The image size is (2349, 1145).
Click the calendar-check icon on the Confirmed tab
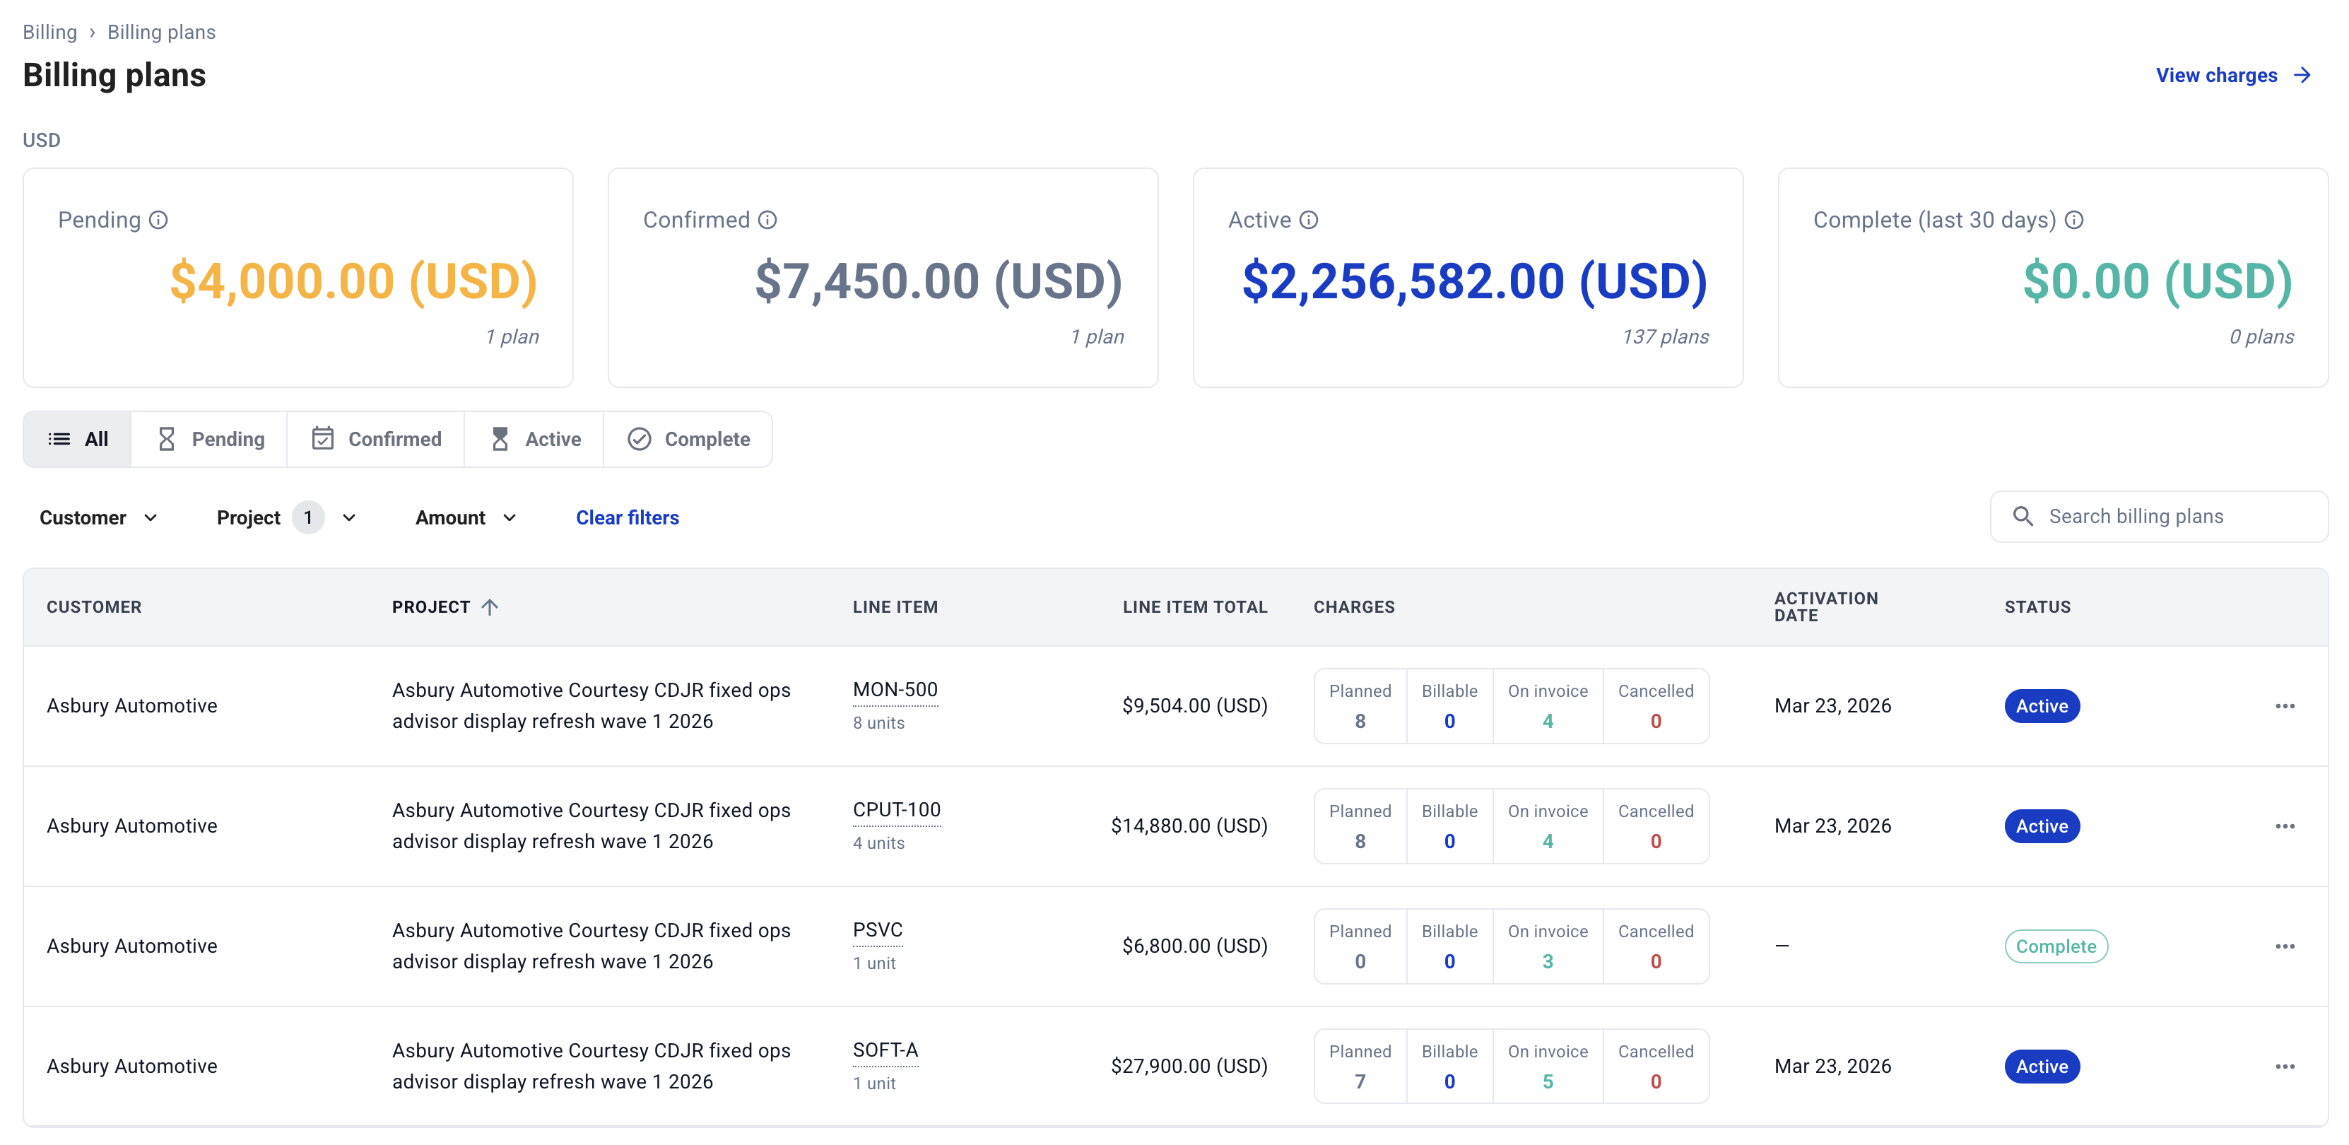[x=323, y=439]
